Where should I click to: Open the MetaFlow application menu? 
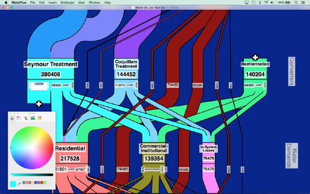point(19,3)
